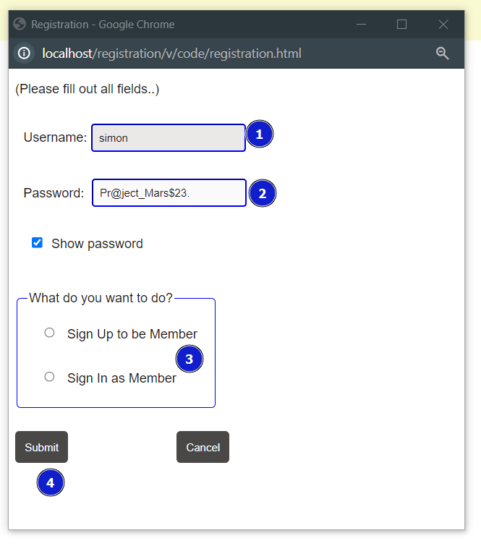
Task: Uncheck the Show password checkbox
Action: (37, 243)
